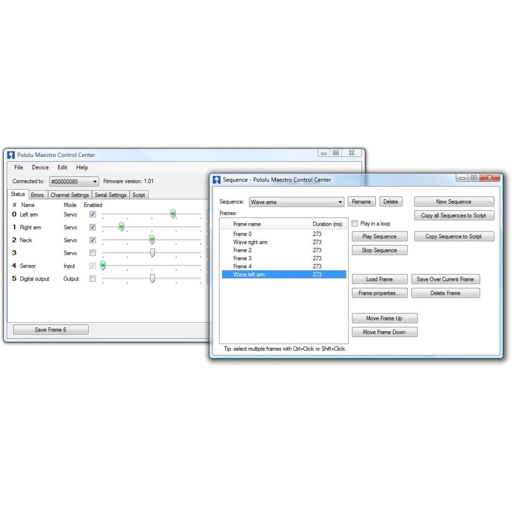Screen dimensions: 512x512
Task: Select the Wave right arm frame
Action: [250, 242]
